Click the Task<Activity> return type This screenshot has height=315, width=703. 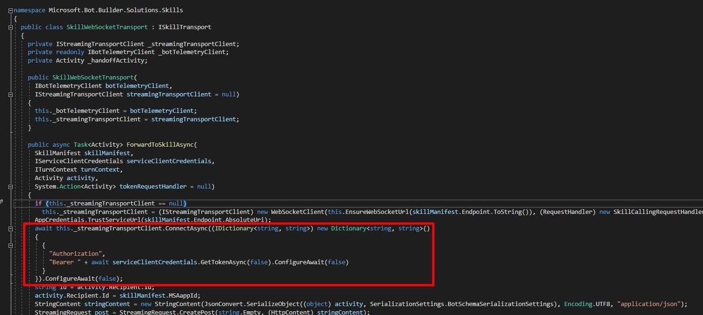(98, 145)
